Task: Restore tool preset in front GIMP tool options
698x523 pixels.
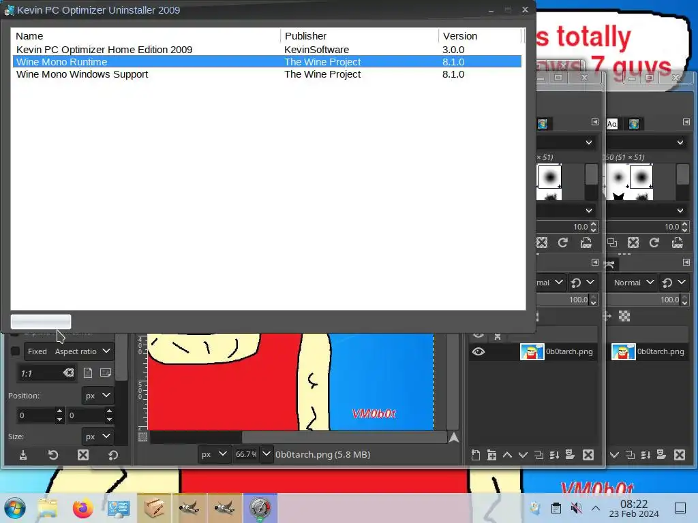Action: pyautogui.click(x=53, y=455)
